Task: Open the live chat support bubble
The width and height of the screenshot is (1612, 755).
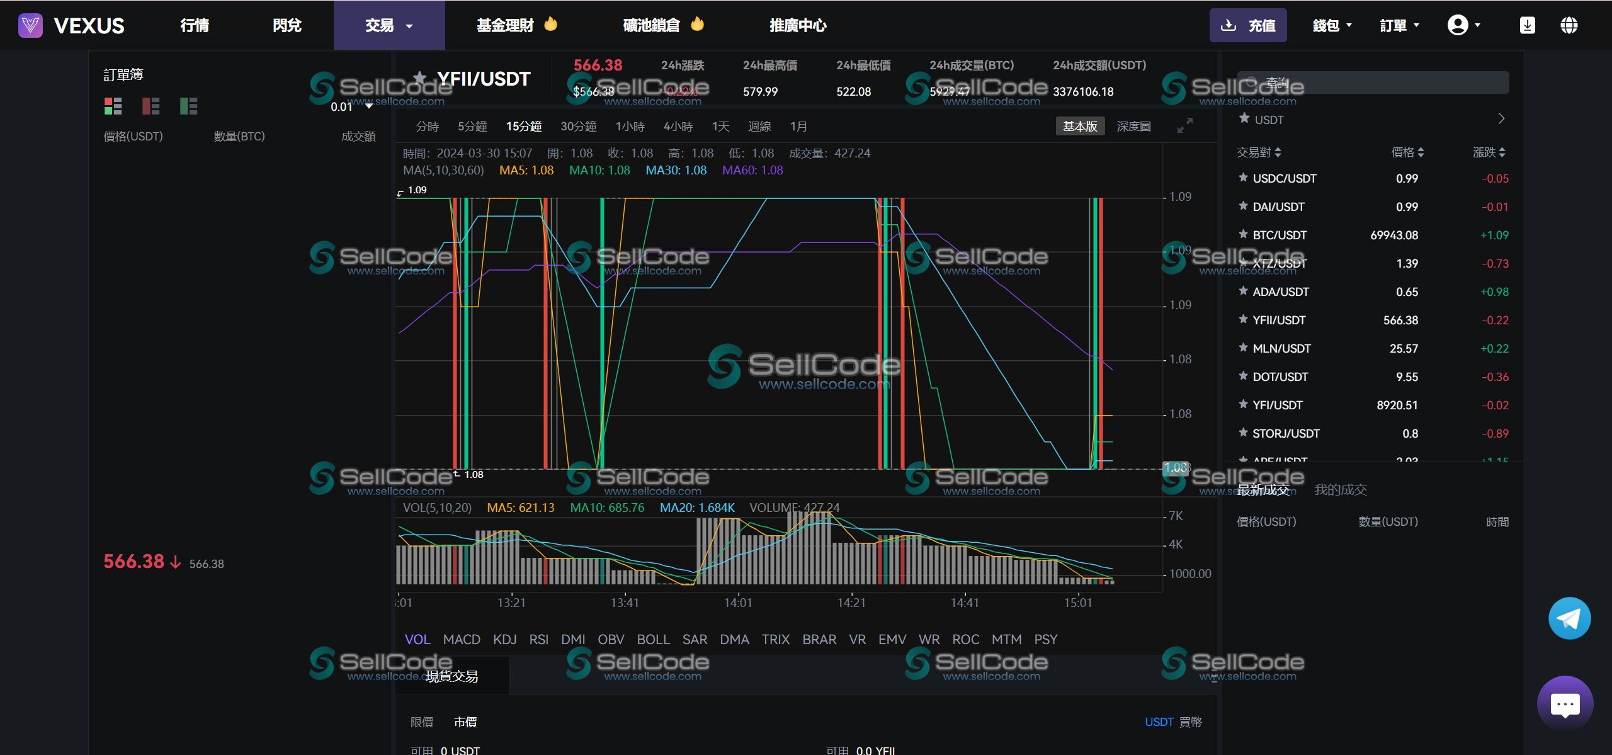Action: pos(1565,704)
